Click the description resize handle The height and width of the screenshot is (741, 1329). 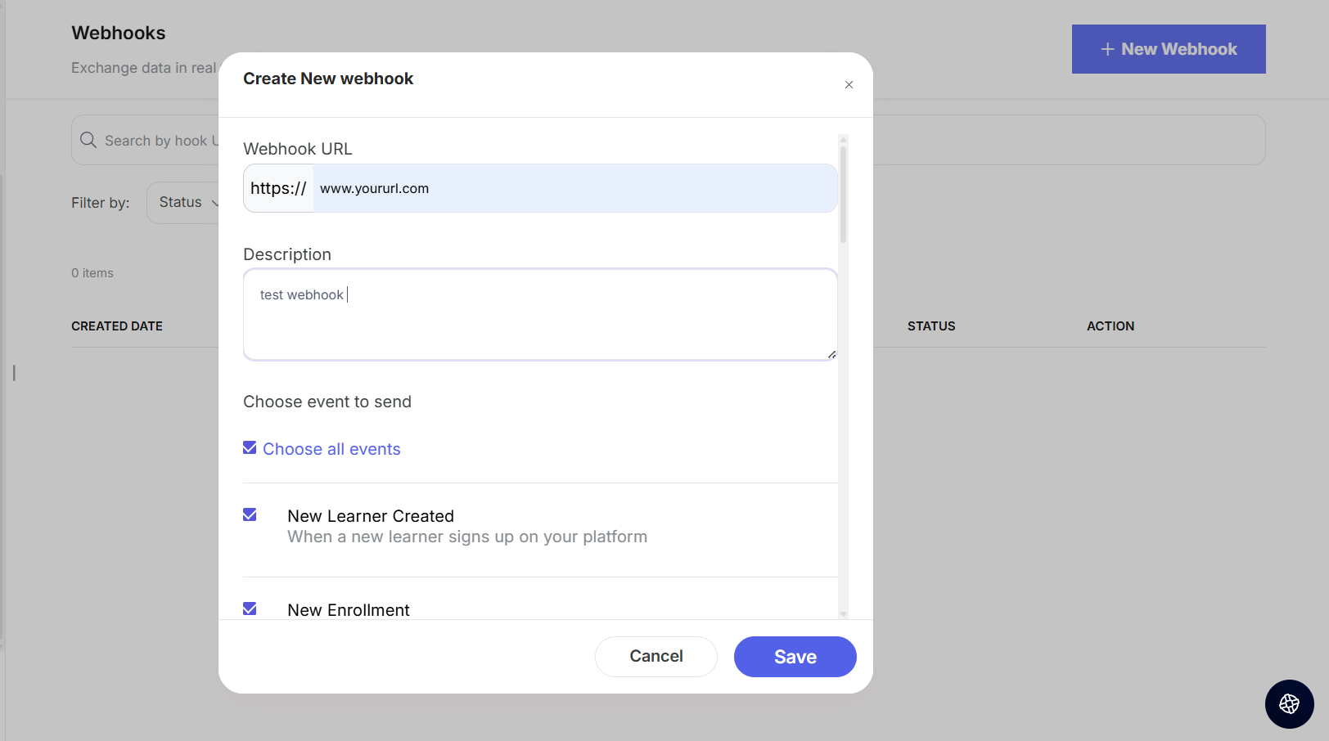pyautogui.click(x=831, y=354)
